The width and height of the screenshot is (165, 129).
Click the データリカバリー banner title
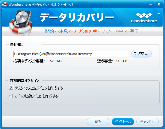[x=77, y=17]
